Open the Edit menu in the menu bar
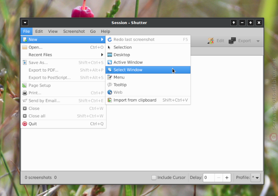The image size is (278, 196). pyautogui.click(x=39, y=31)
